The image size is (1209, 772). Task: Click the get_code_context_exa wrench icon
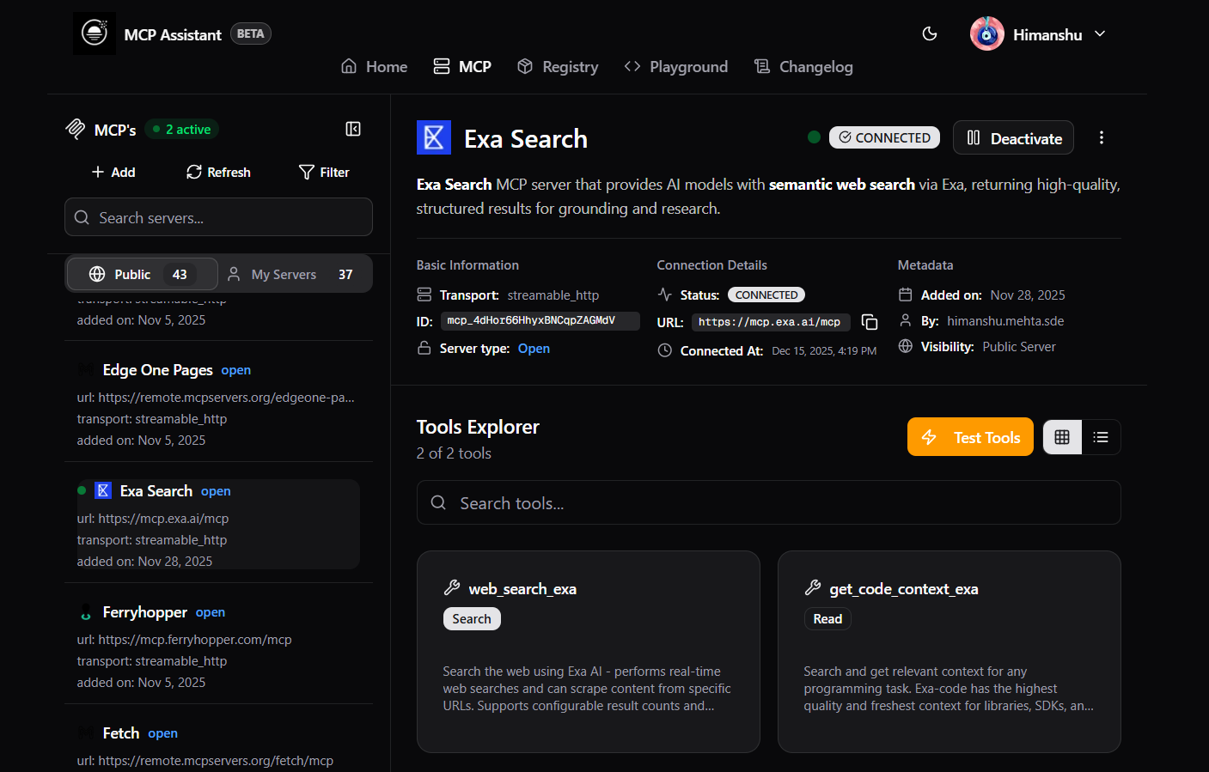point(813,587)
